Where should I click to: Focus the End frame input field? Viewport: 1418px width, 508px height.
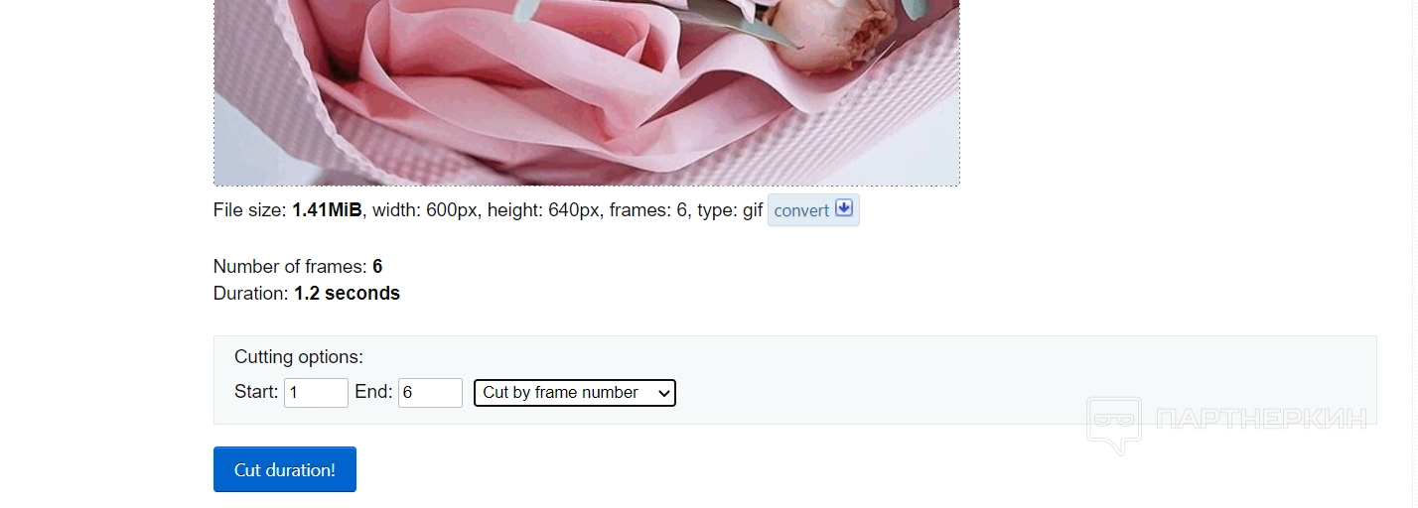pyautogui.click(x=430, y=393)
